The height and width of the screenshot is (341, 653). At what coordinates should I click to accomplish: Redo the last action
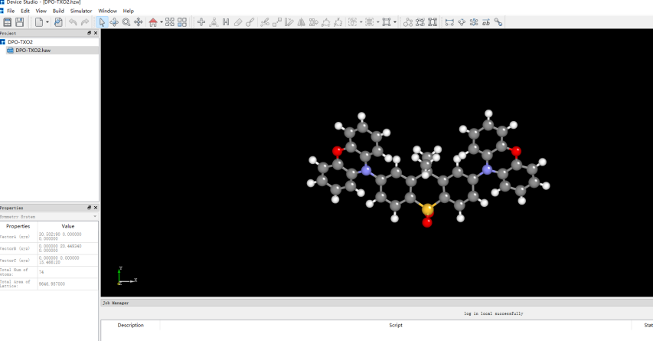(85, 22)
